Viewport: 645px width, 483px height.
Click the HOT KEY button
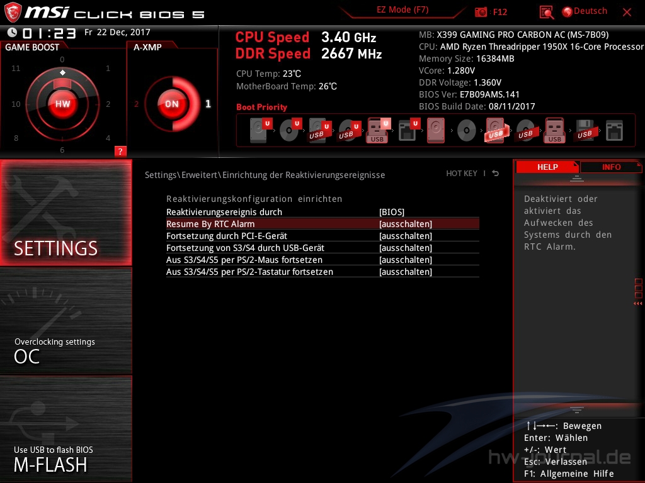pyautogui.click(x=462, y=174)
